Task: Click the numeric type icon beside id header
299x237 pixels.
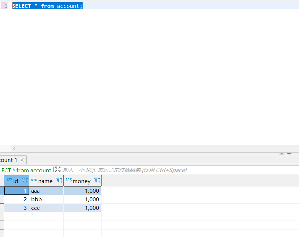Action: (9, 180)
